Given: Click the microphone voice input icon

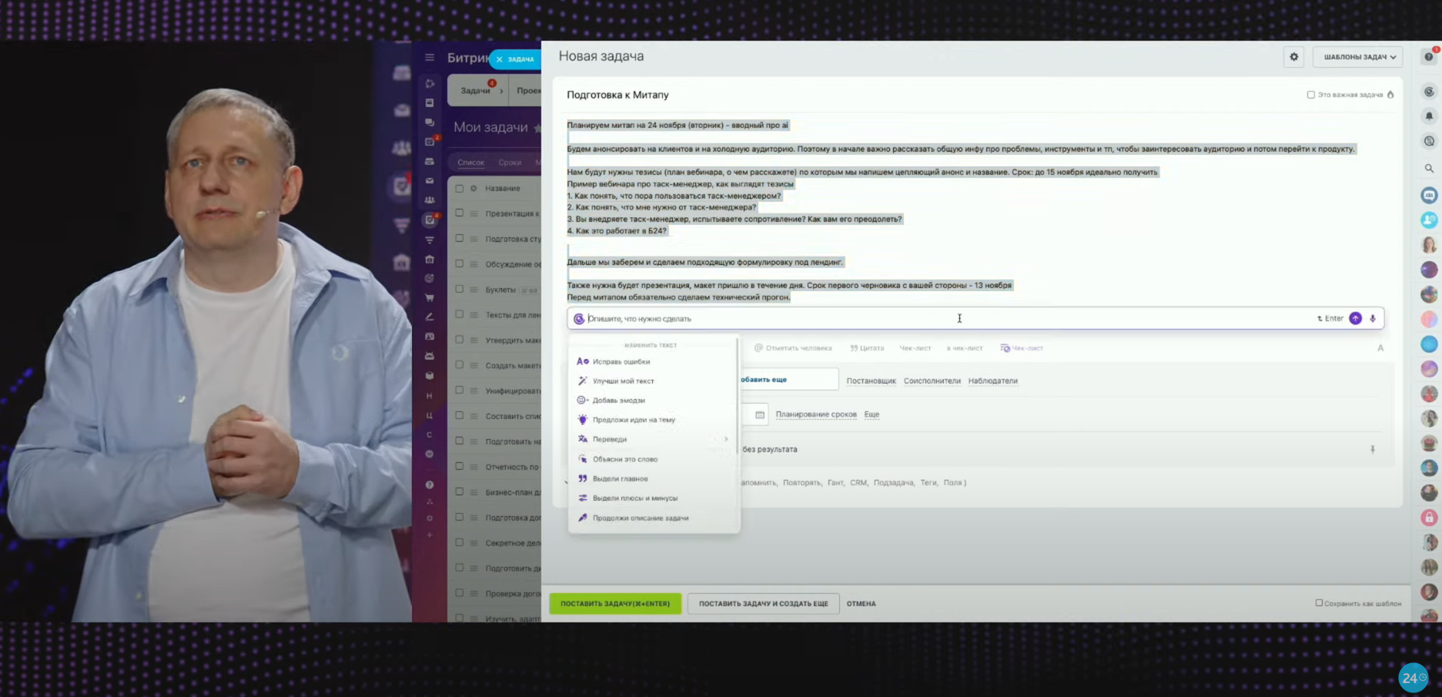Looking at the screenshot, I should pyautogui.click(x=1372, y=319).
